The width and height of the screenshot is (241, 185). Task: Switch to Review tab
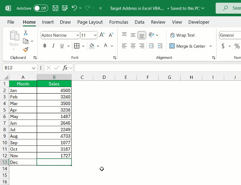click(158, 22)
